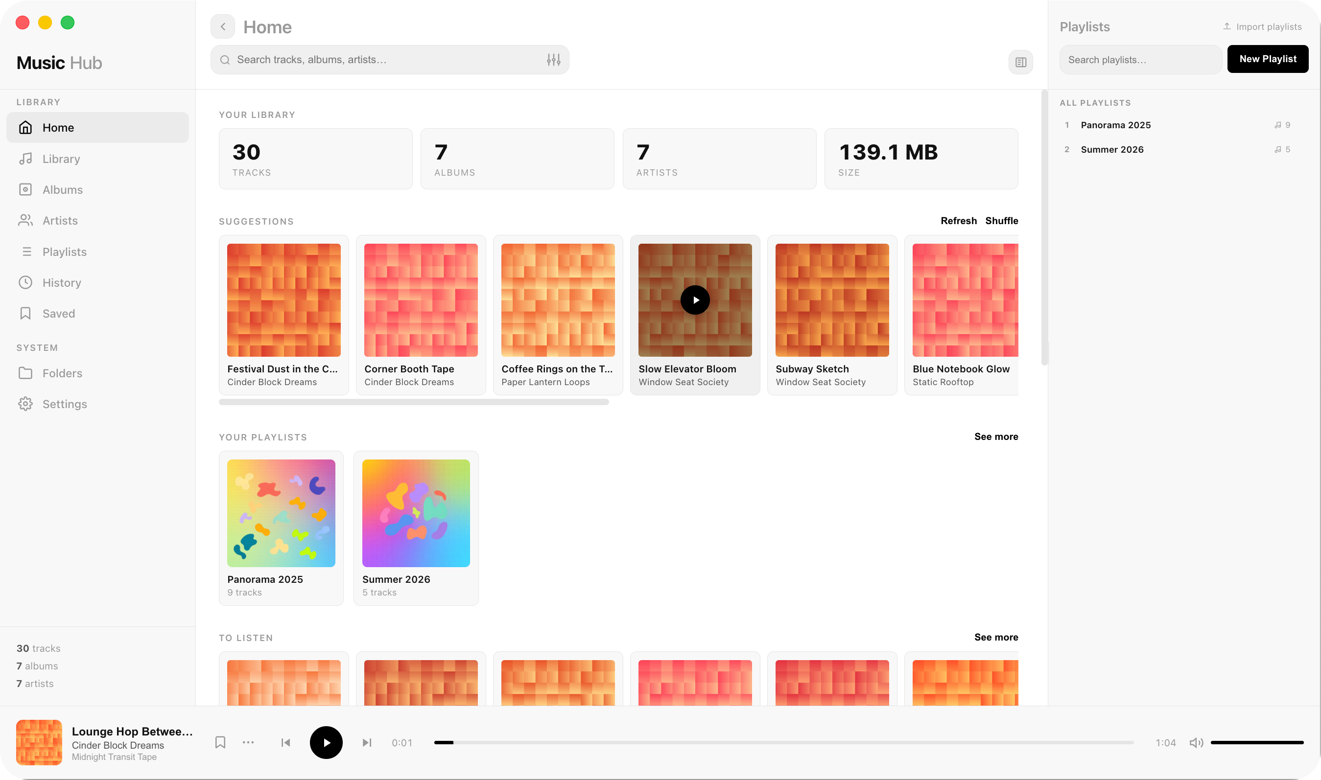
Task: Click the Playlists list icon
Action: pos(26,252)
